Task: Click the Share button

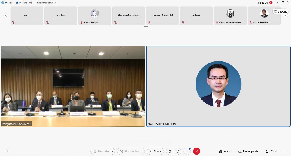Action: [155, 151]
